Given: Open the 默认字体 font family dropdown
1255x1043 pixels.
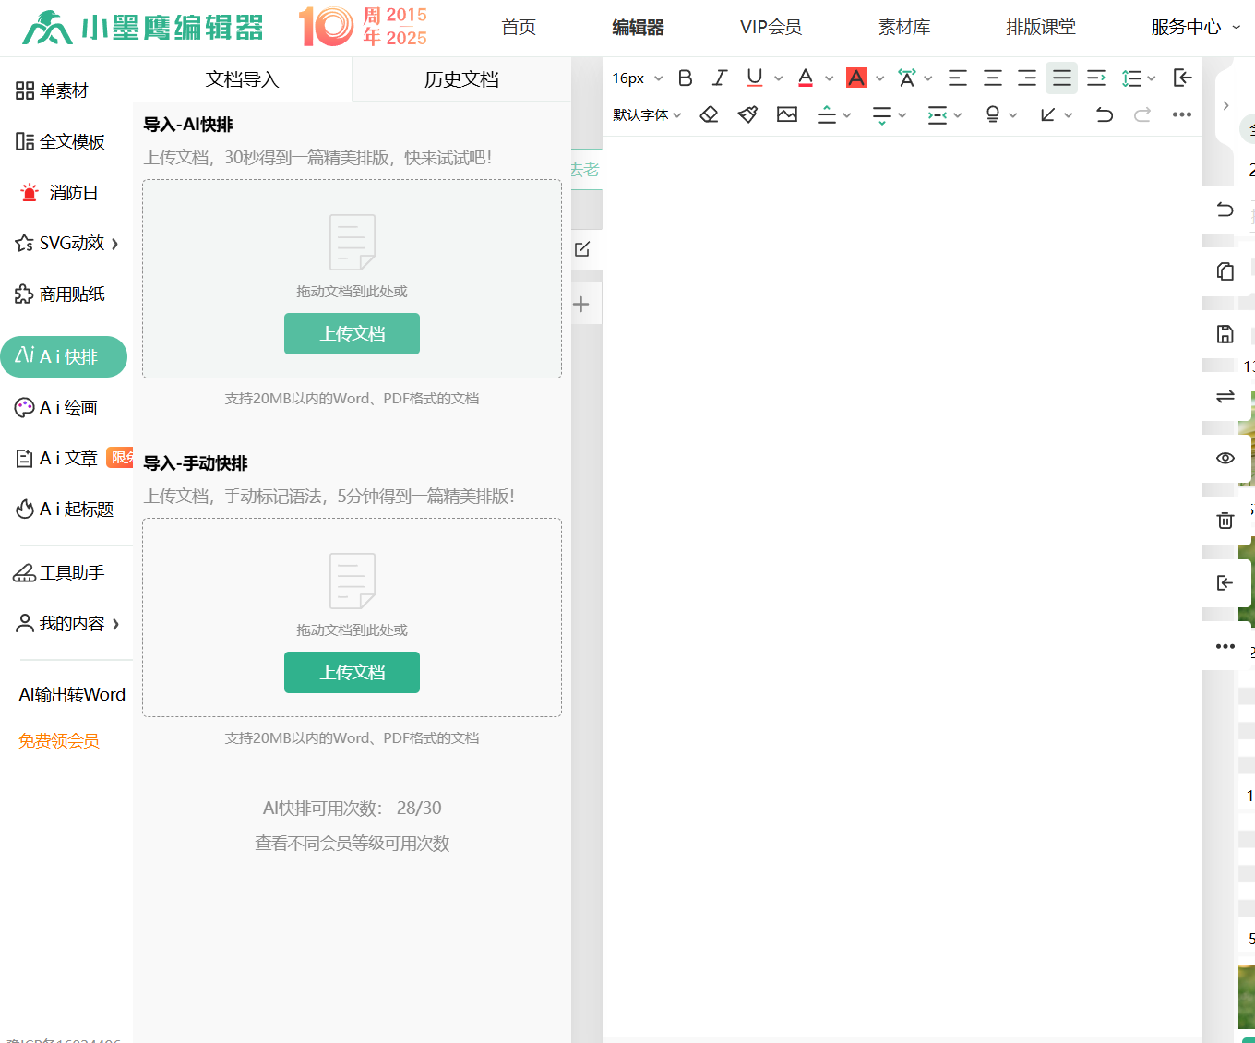Looking at the screenshot, I should (647, 114).
